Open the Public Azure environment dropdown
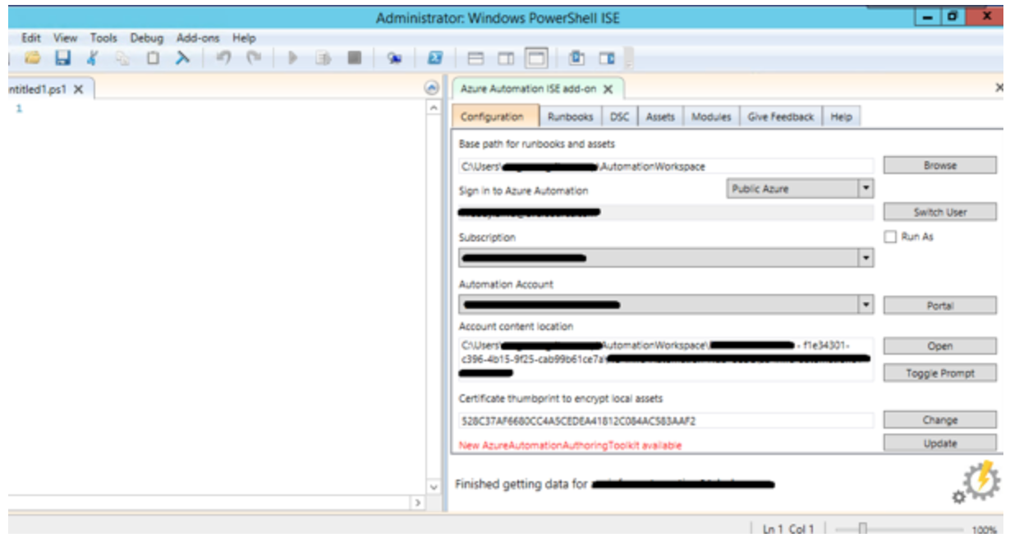The width and height of the screenshot is (1010, 542). 801,188
